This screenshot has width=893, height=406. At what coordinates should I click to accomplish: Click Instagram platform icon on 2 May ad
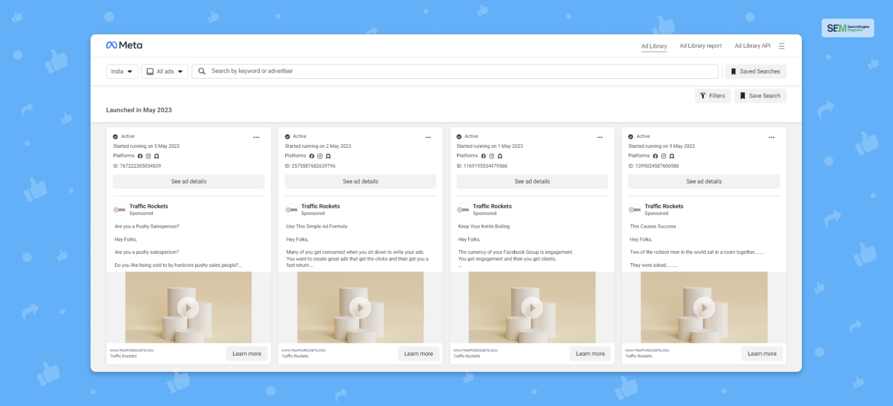point(320,156)
